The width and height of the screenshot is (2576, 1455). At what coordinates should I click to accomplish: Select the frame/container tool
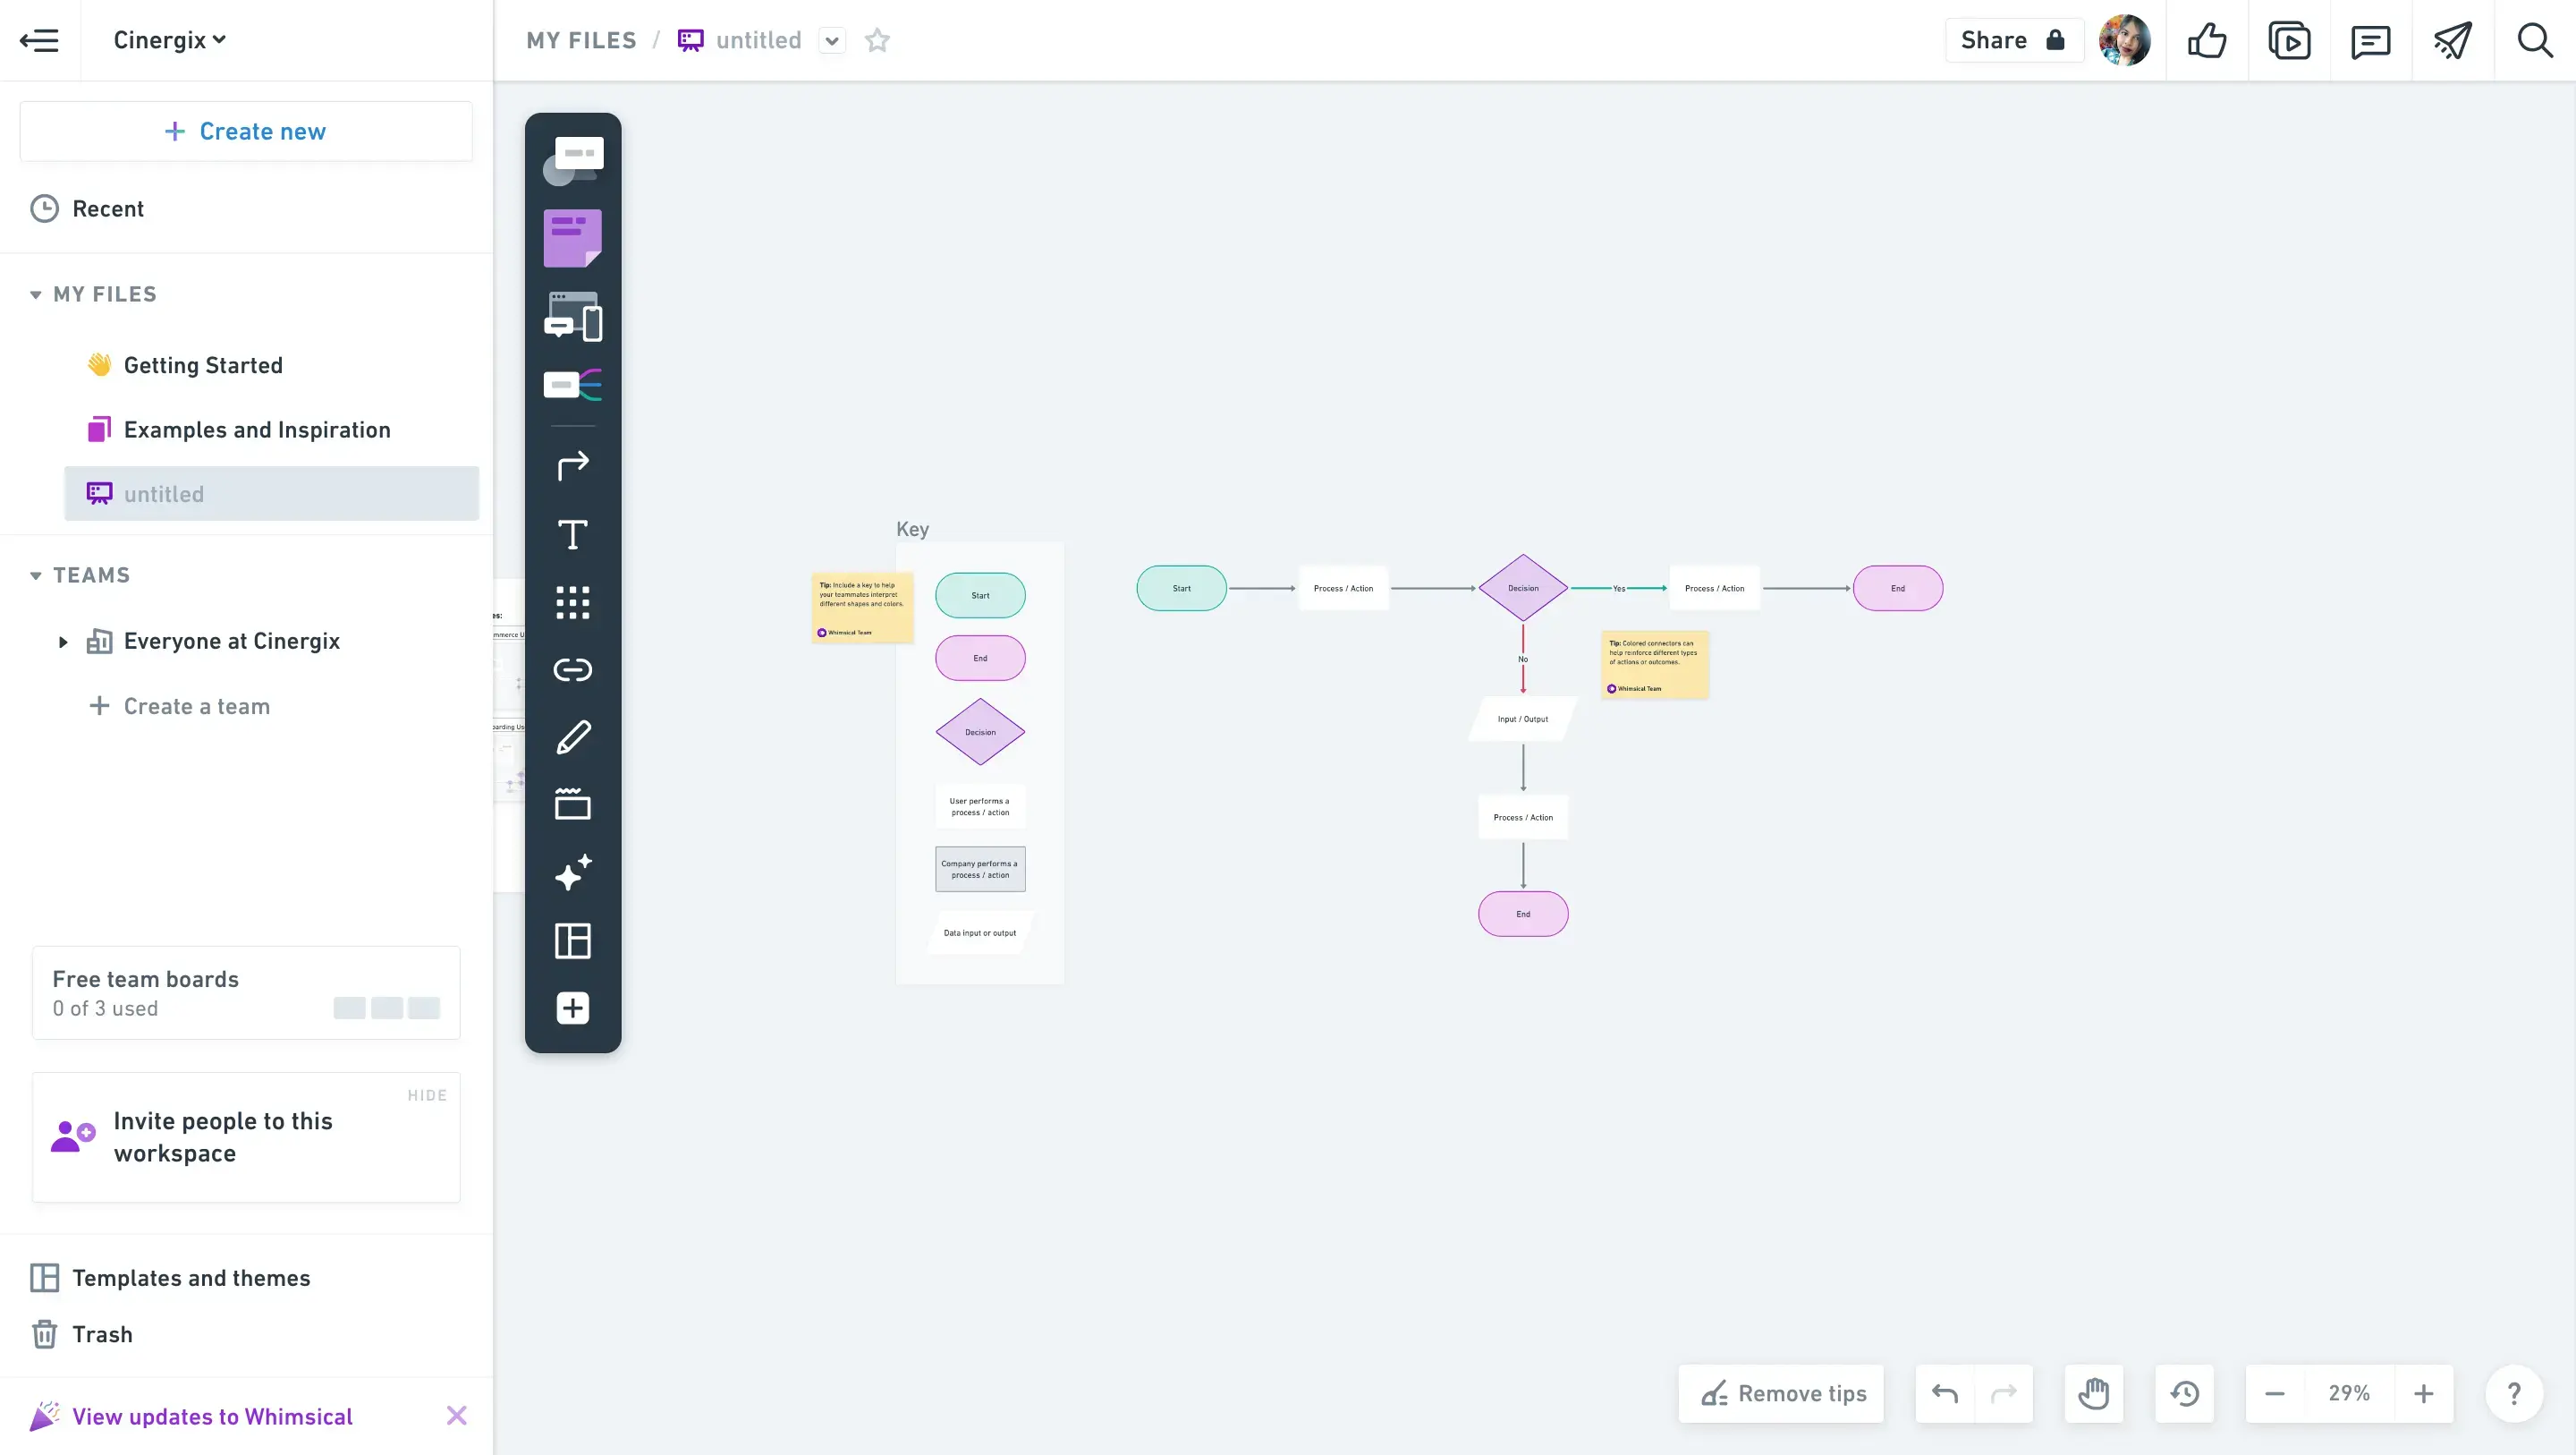[572, 805]
